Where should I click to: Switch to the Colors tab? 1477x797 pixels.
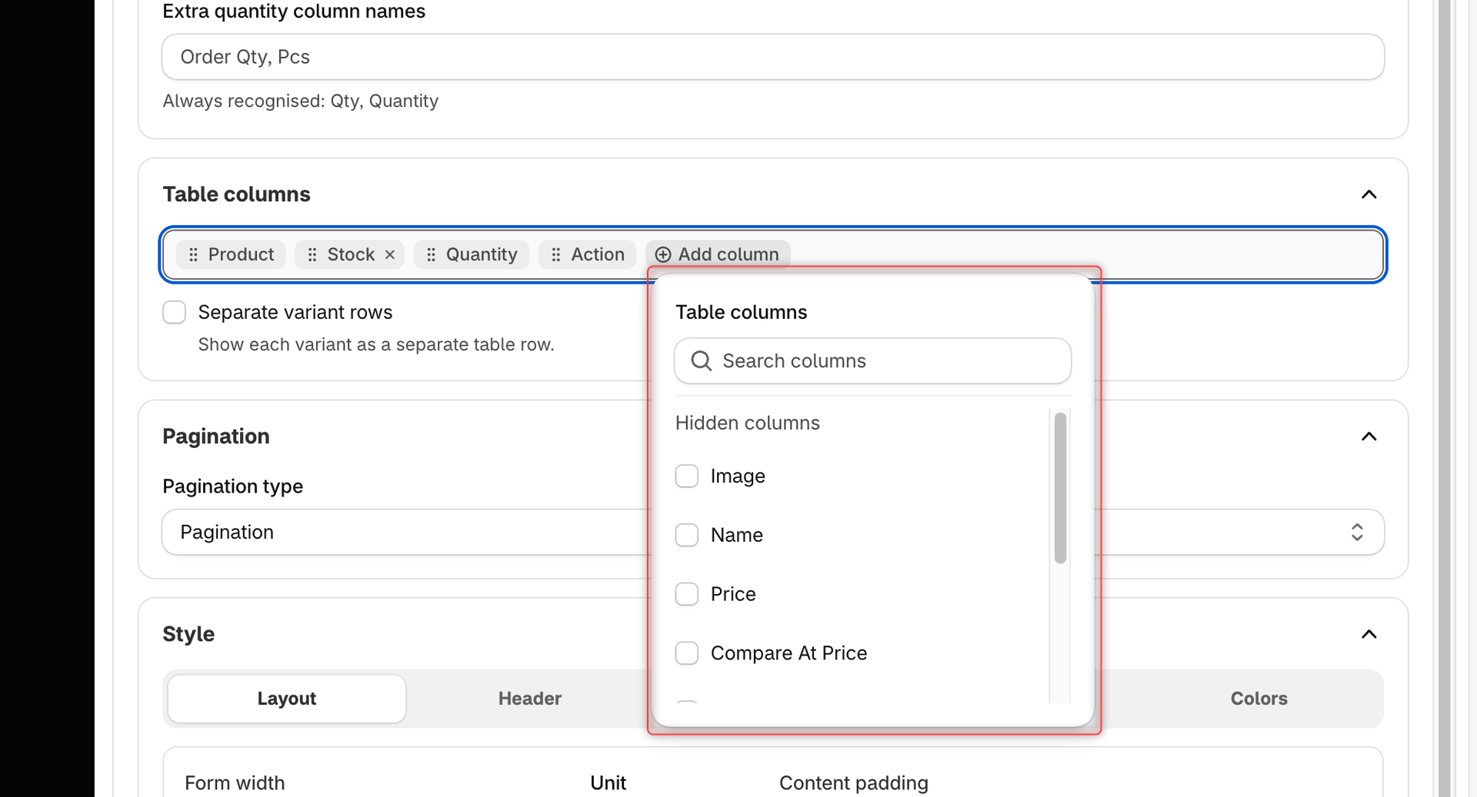pos(1259,699)
